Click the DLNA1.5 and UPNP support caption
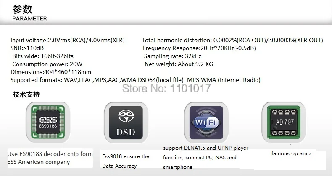The width and height of the screenshot is (332, 176). (206, 158)
